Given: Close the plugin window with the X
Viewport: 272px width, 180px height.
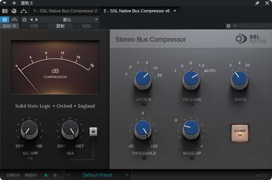Looking at the screenshot, I should (x=267, y=3).
